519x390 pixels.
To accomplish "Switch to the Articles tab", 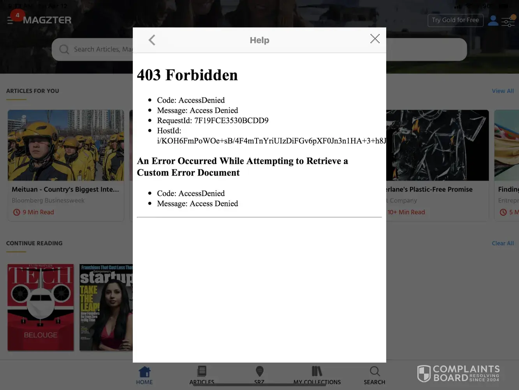I will (202, 376).
